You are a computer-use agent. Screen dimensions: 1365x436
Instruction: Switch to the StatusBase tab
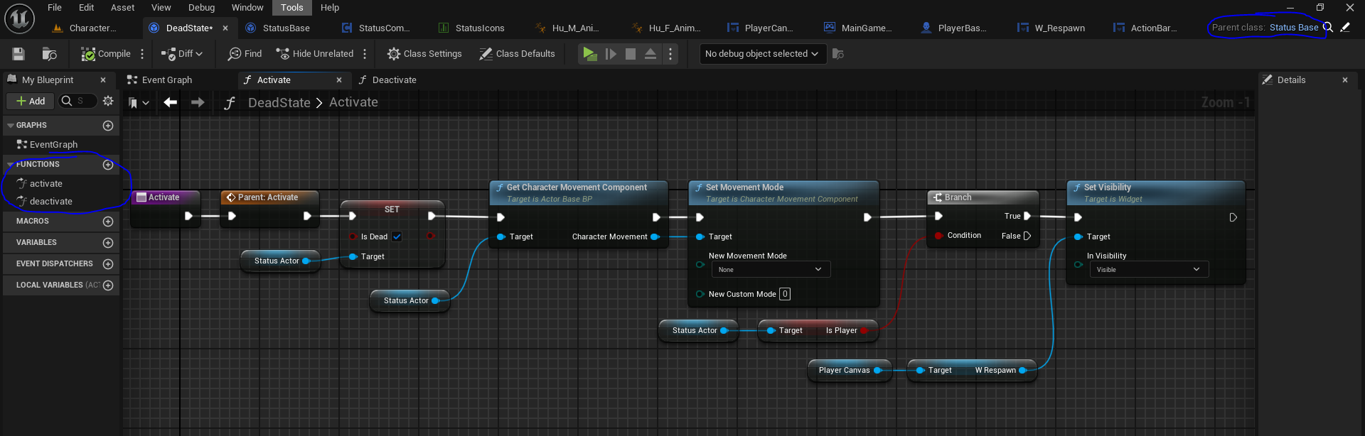point(286,28)
